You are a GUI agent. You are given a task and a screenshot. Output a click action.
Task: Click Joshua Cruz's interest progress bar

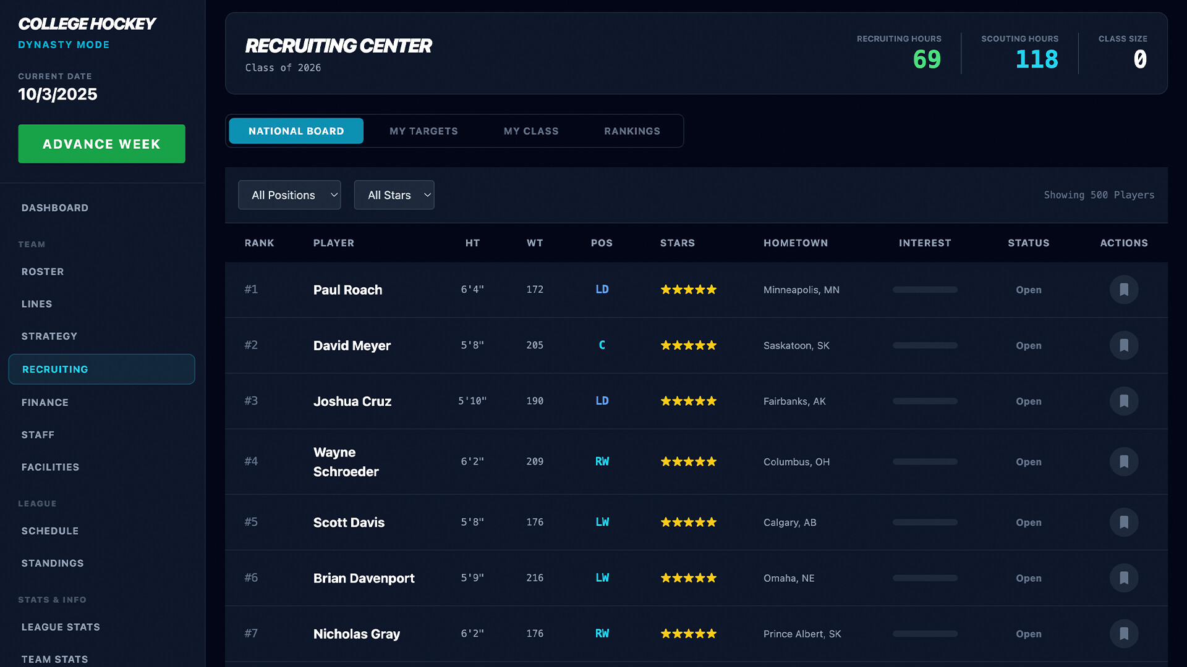(924, 401)
